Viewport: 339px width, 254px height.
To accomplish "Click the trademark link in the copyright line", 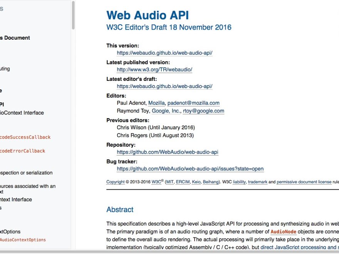I will coord(257,182).
